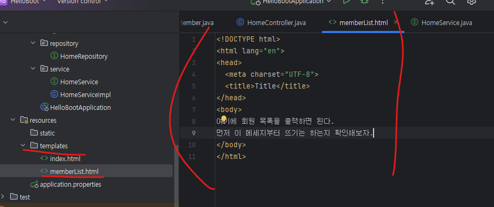This screenshot has height=207, width=494.
Task: Click the index.html file type icon
Action: (x=44, y=158)
